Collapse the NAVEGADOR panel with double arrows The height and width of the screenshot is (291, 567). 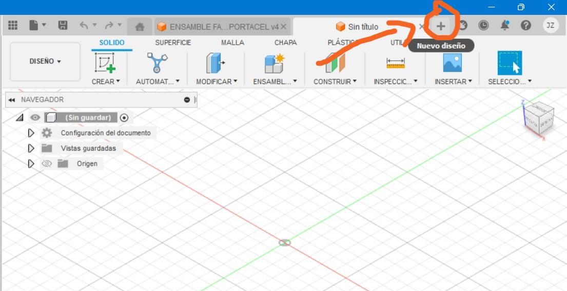click(12, 100)
